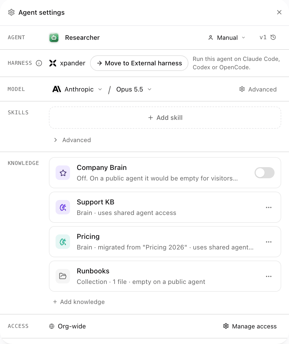Click the 'Off. On a public agent' description
This screenshot has height=344, width=289.
[x=157, y=178]
